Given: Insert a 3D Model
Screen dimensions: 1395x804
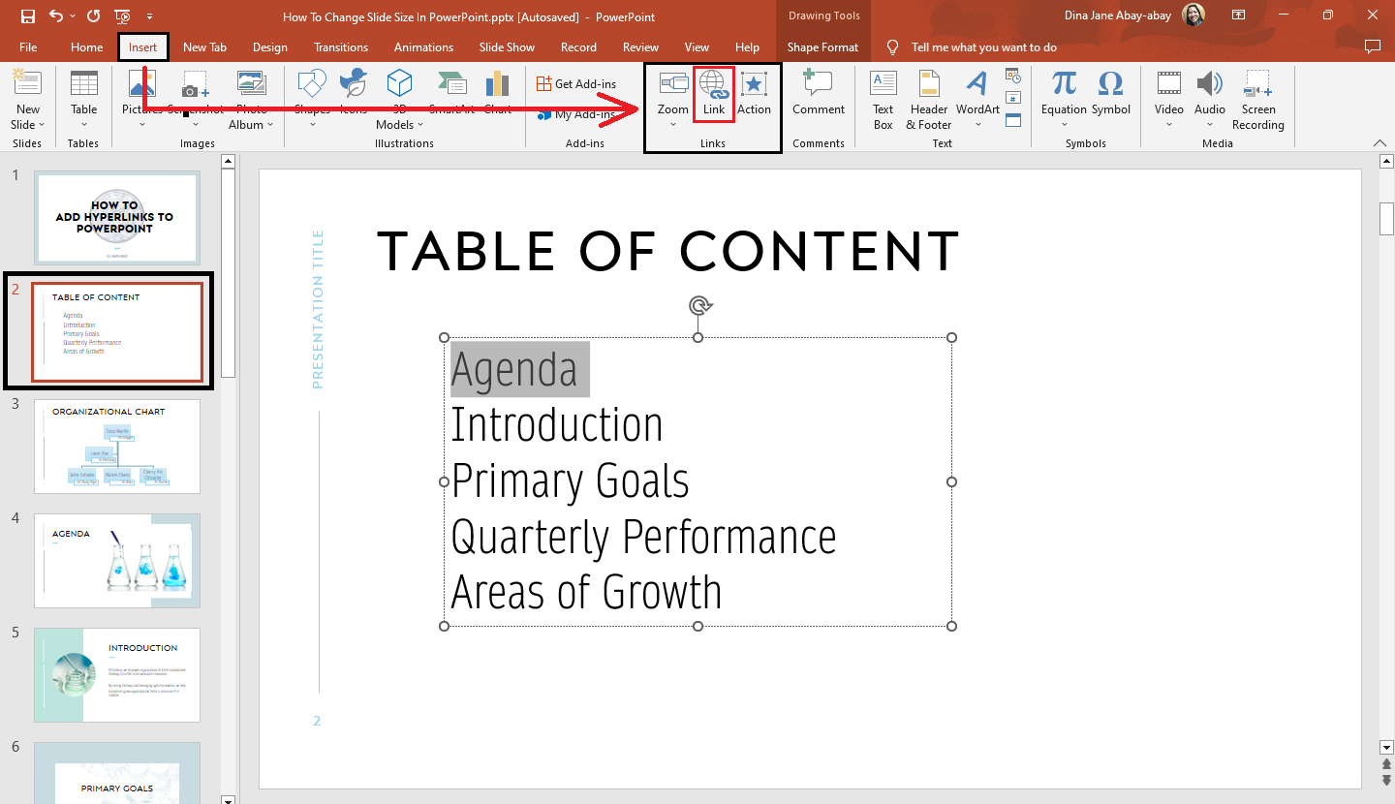Looking at the screenshot, I should tap(399, 97).
